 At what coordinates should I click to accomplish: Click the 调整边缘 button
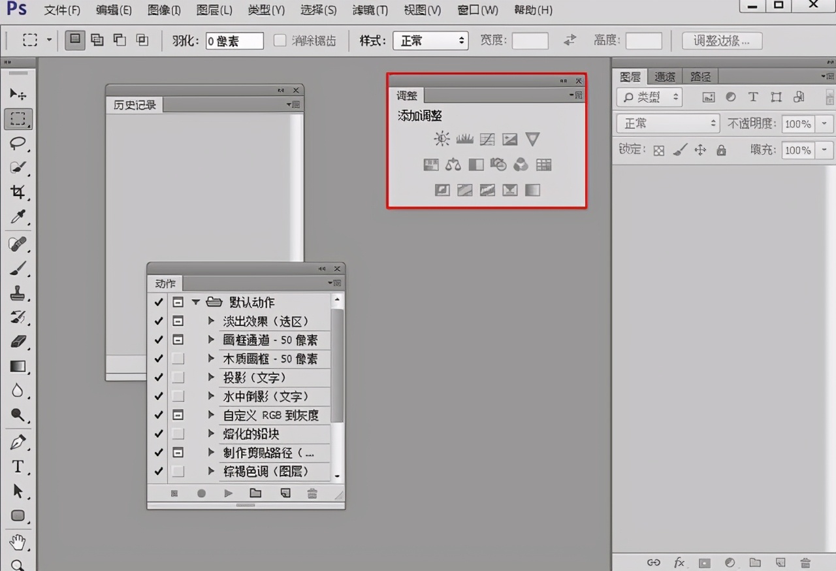(722, 41)
